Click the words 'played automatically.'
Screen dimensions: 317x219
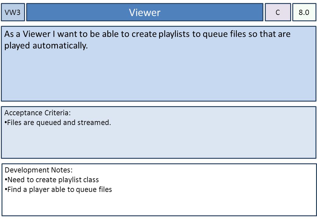(46, 46)
